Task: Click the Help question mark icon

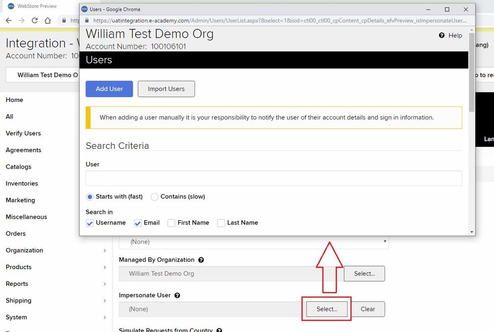Action: pos(442,36)
